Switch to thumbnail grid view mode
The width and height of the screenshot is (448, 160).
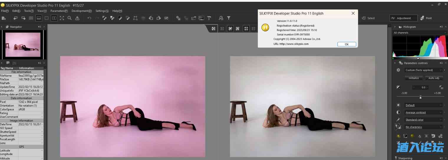pos(31,18)
